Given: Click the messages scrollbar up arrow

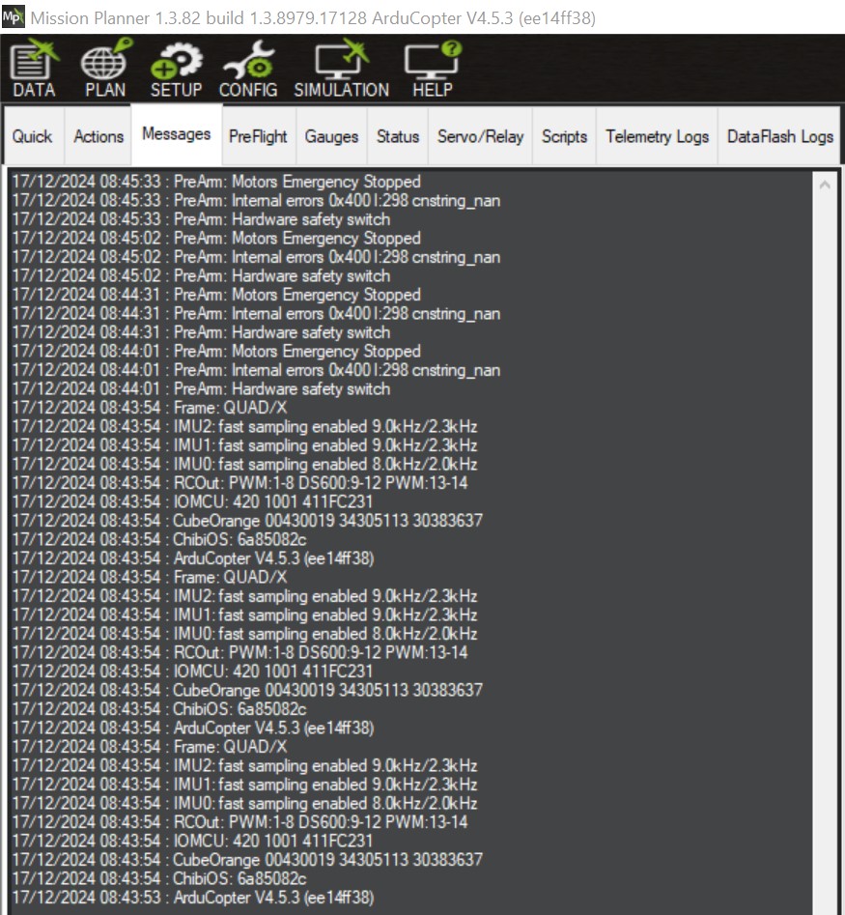Looking at the screenshot, I should click(825, 185).
